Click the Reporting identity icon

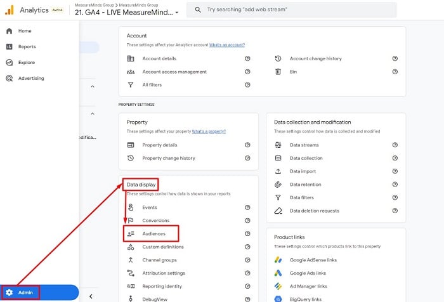[x=131, y=286]
